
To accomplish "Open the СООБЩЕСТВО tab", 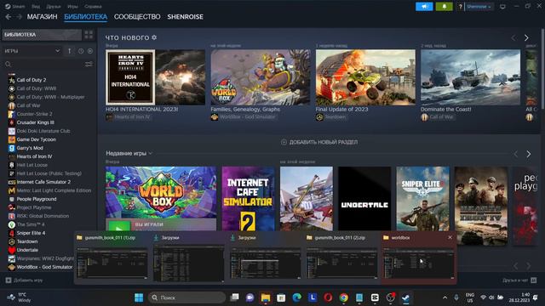I will pyautogui.click(x=137, y=17).
